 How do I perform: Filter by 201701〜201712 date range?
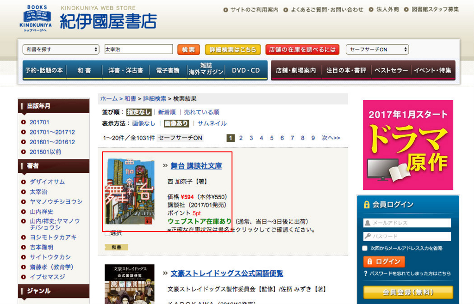click(52, 132)
